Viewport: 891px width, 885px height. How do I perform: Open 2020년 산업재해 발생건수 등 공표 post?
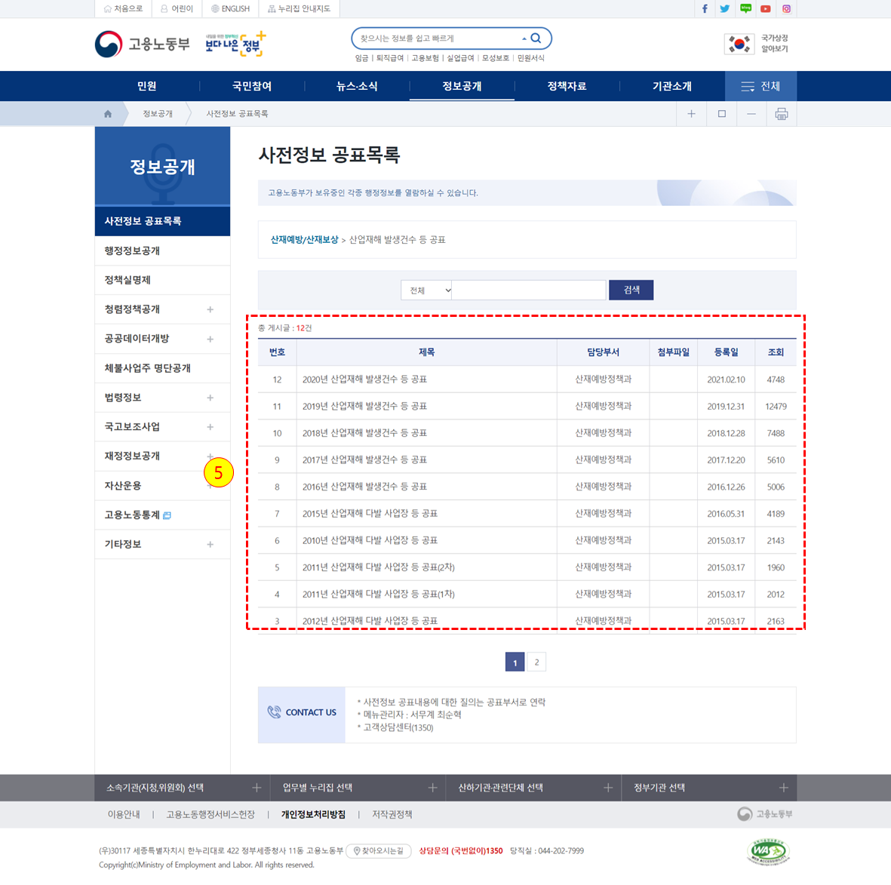364,380
